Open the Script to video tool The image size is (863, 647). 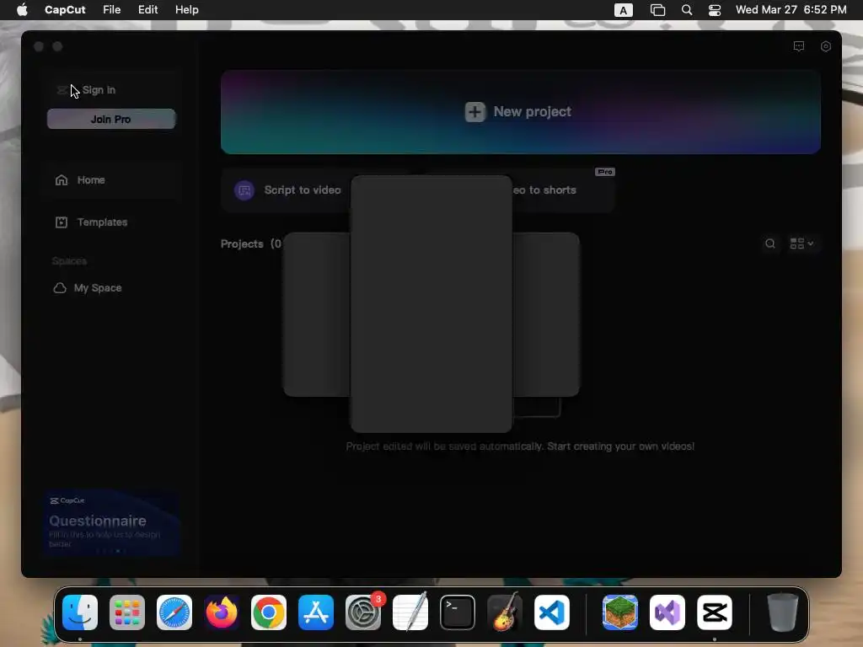[287, 190]
